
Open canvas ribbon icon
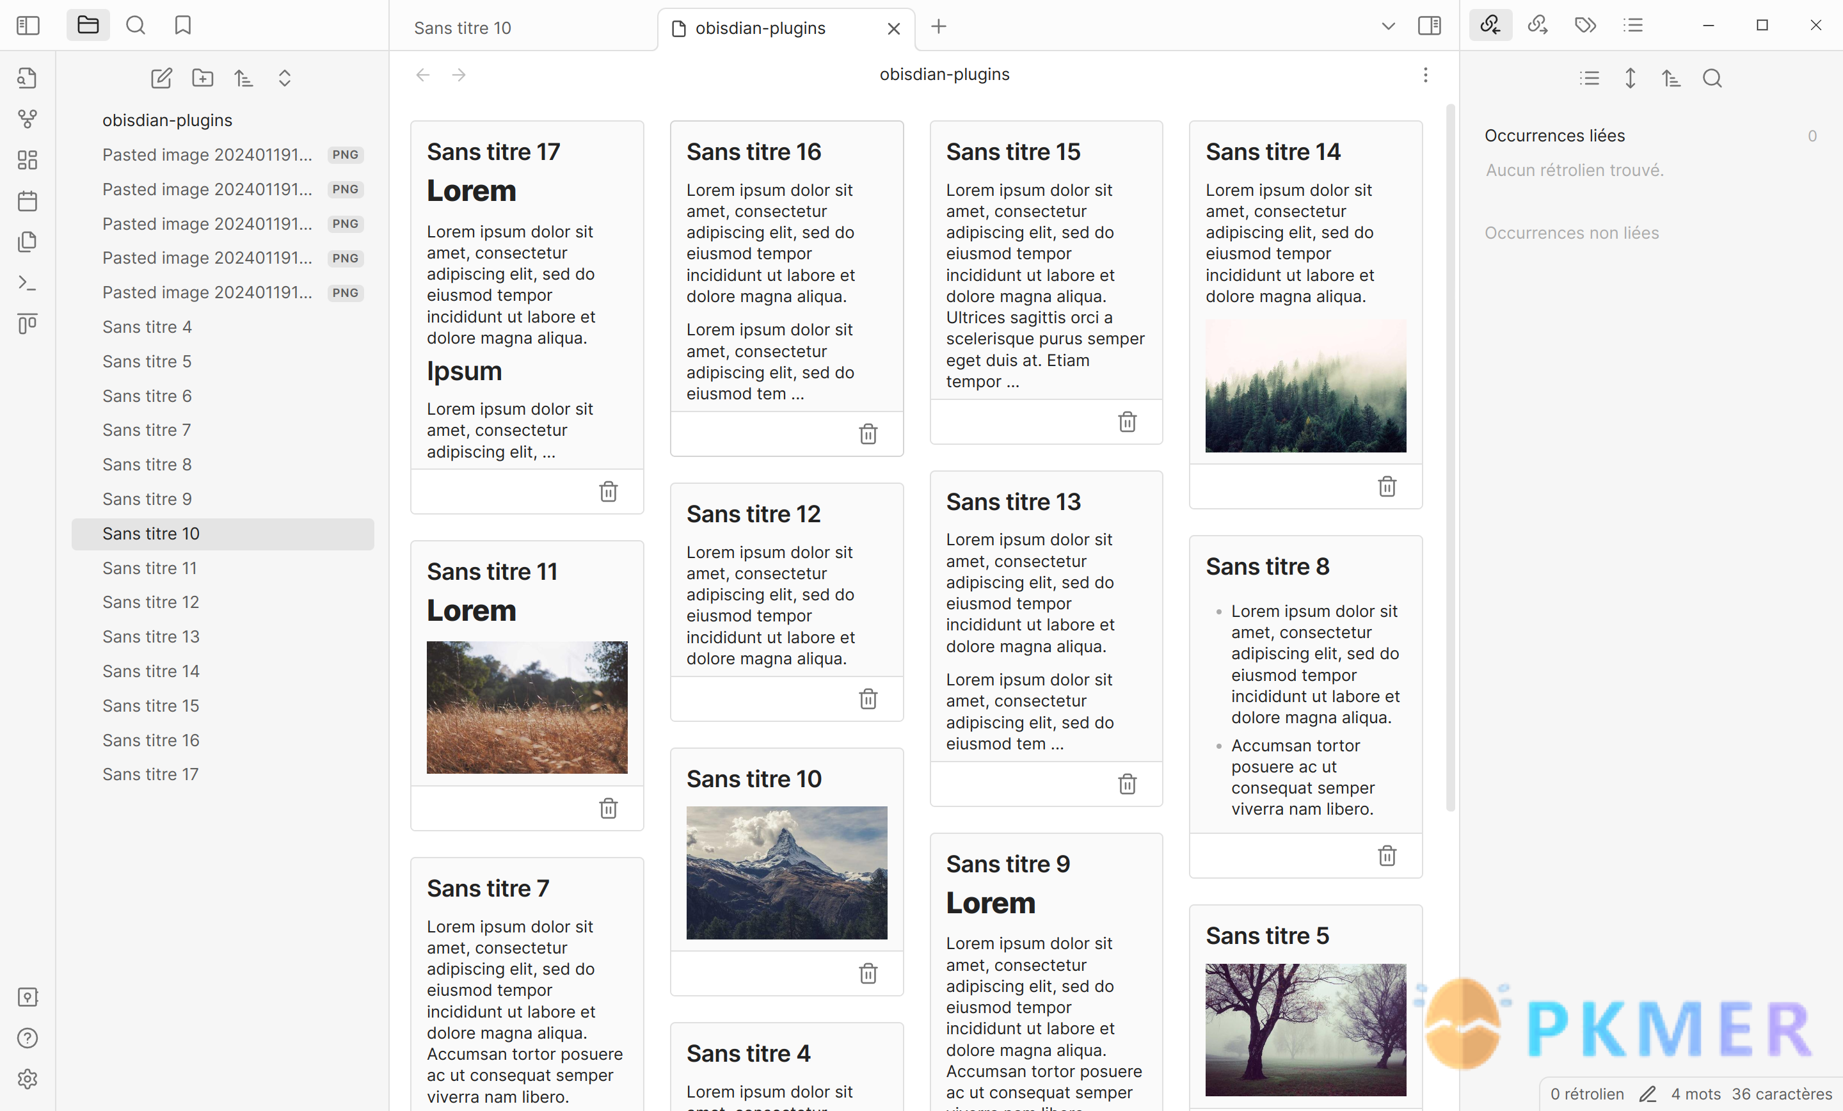28,160
